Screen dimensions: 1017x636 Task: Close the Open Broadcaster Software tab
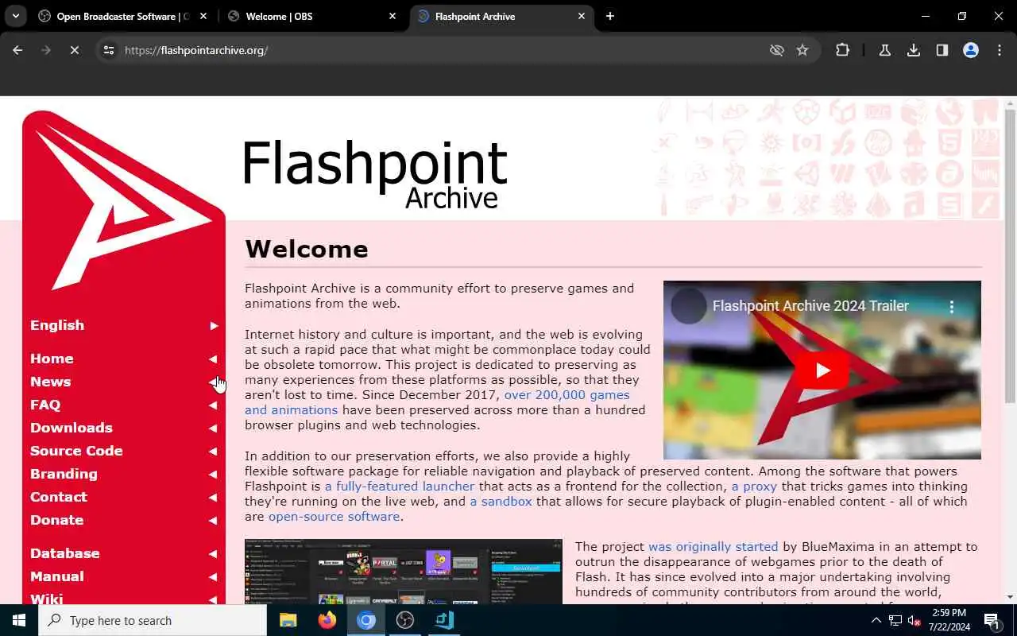click(203, 16)
